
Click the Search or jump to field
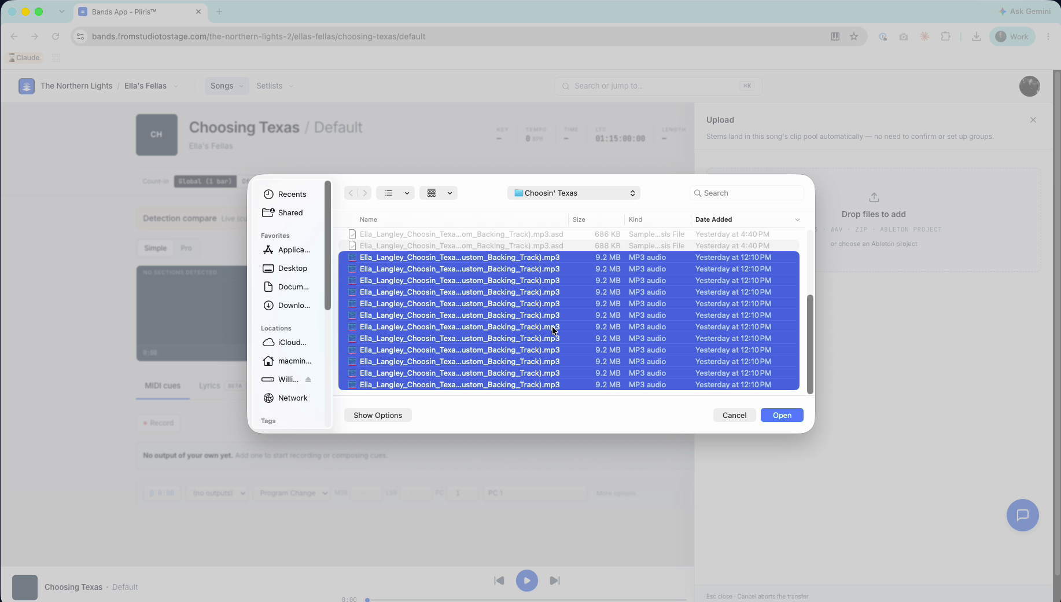658,86
